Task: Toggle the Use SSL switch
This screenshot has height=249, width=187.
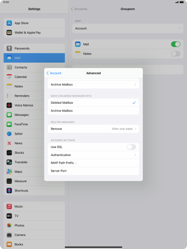Action: 132,147
